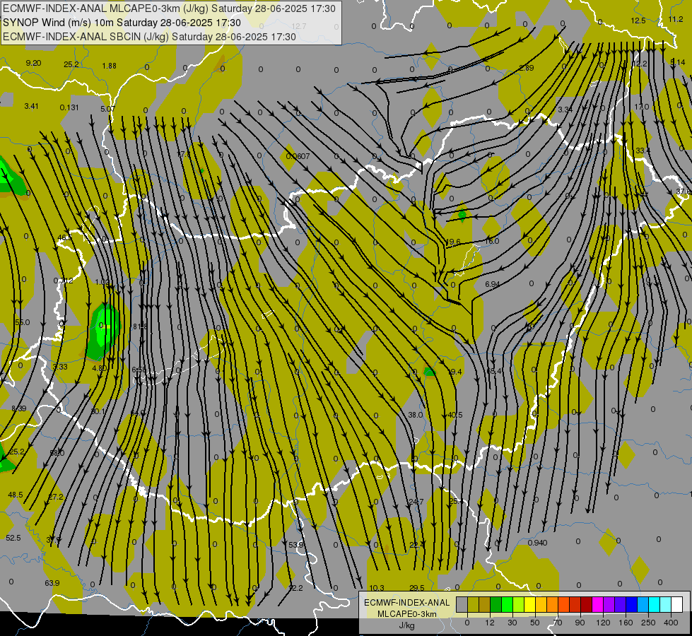Click the map value 10.3
Image resolution: width=692 pixels, height=636 pixels.
pyautogui.click(x=377, y=588)
